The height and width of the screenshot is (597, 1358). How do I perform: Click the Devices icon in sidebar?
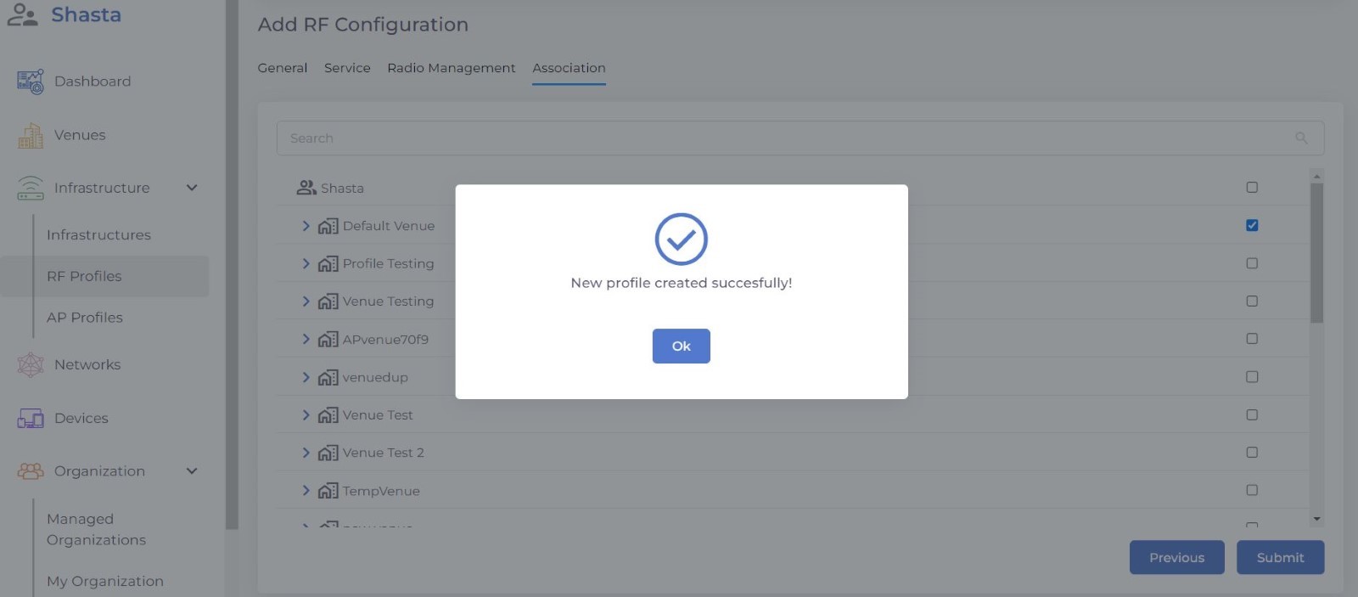(x=31, y=419)
